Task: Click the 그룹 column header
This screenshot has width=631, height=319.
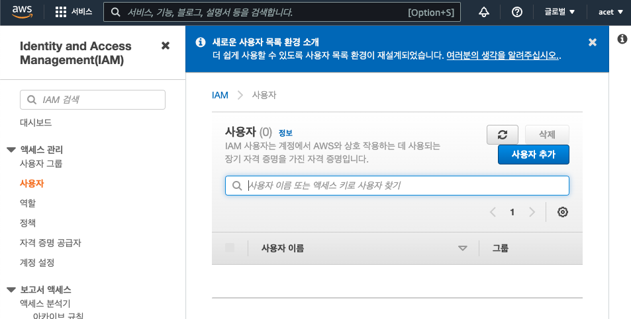Action: click(501, 248)
